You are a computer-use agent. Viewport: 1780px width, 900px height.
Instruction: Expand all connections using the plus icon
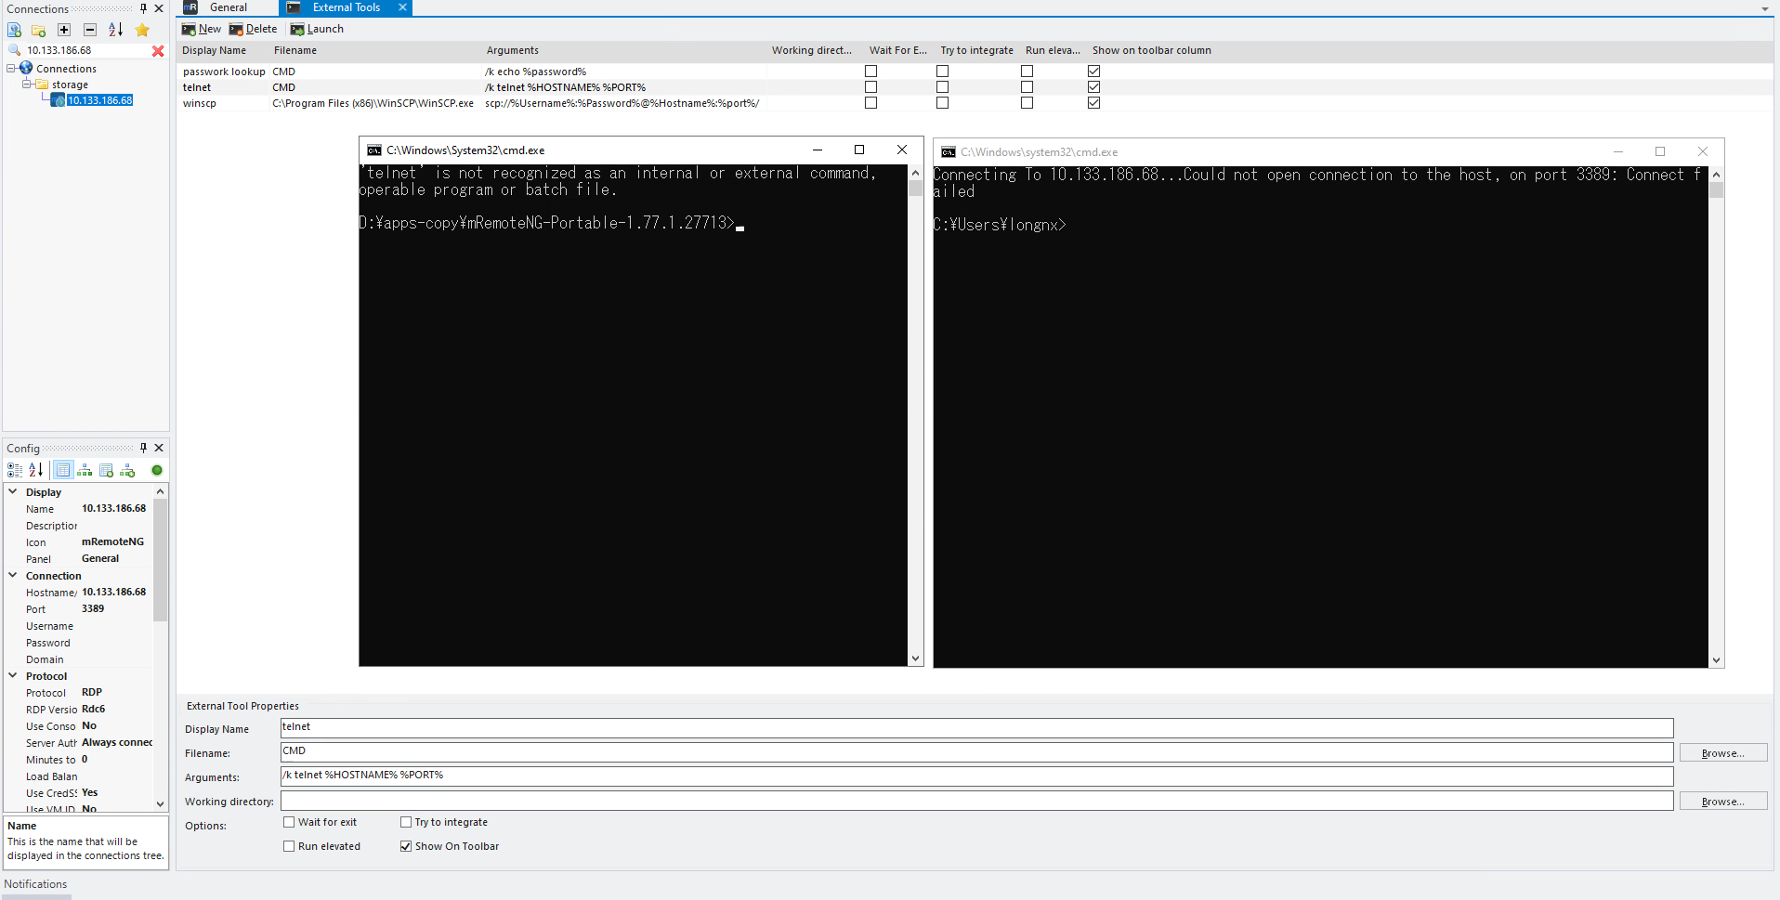coord(64,30)
